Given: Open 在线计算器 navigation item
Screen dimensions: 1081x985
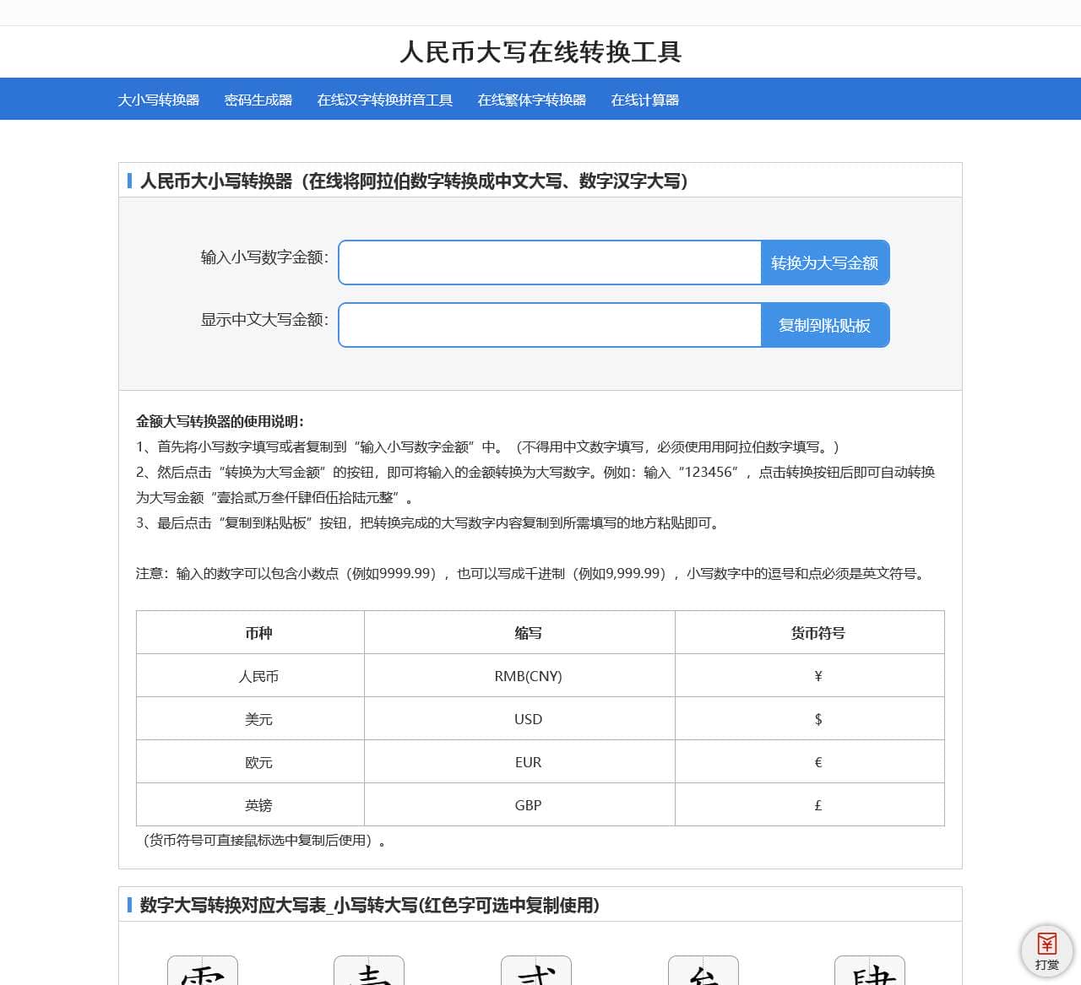Looking at the screenshot, I should pos(645,100).
